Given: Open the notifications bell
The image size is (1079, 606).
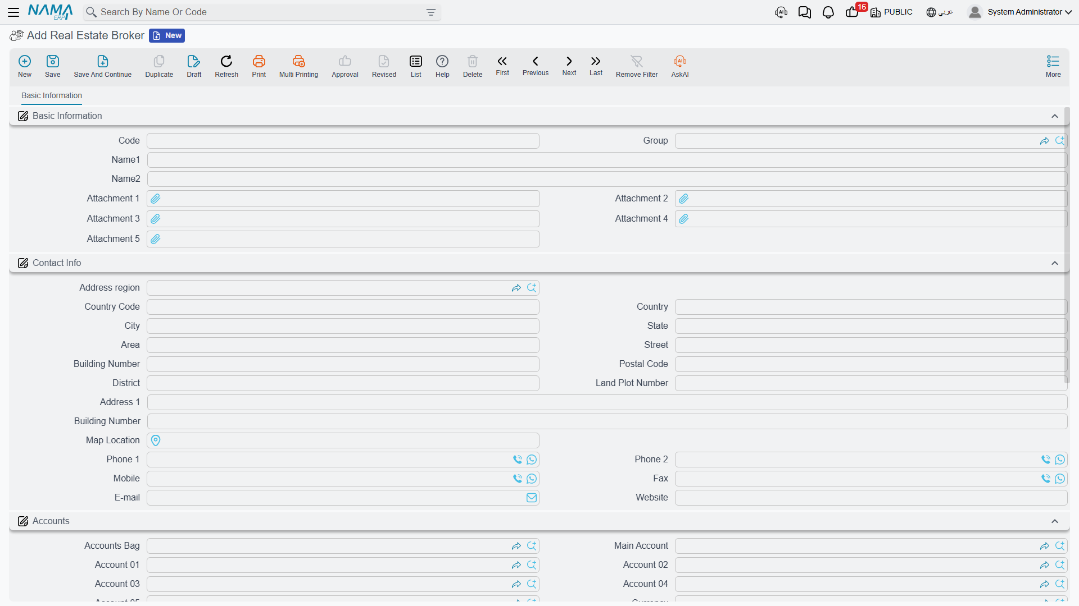Looking at the screenshot, I should click(828, 12).
